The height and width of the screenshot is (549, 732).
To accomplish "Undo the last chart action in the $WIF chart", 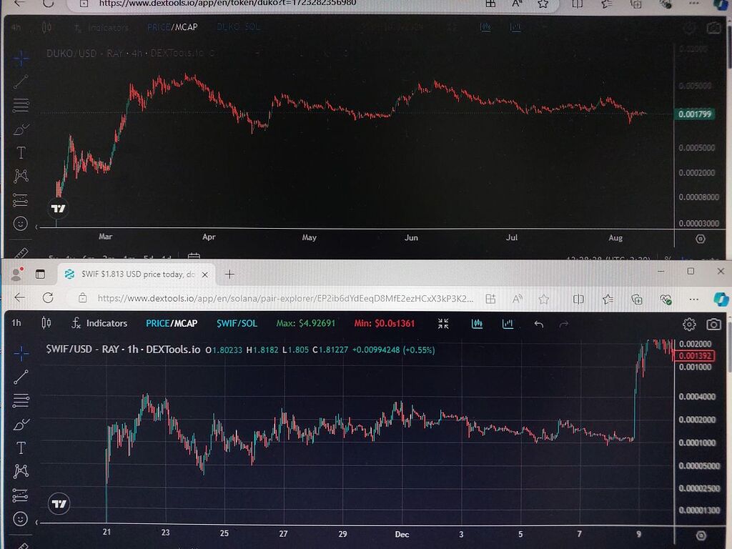I will [539, 324].
